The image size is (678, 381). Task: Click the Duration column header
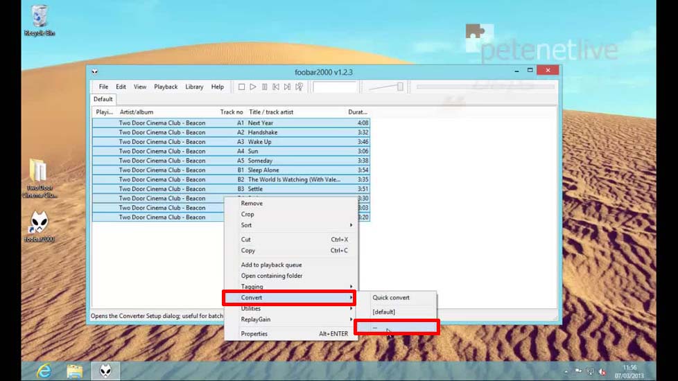coord(358,112)
